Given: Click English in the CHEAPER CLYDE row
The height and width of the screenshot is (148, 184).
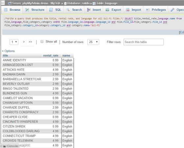Looking at the screenshot, I should pyautogui.click(x=67, y=117).
